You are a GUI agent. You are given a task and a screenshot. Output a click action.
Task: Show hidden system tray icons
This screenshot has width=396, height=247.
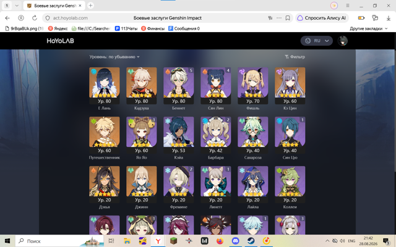327,241
